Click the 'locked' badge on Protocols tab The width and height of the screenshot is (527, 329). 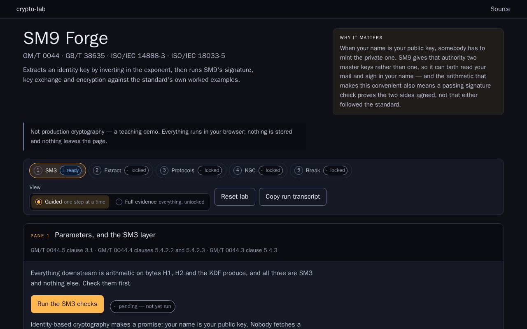(210, 170)
